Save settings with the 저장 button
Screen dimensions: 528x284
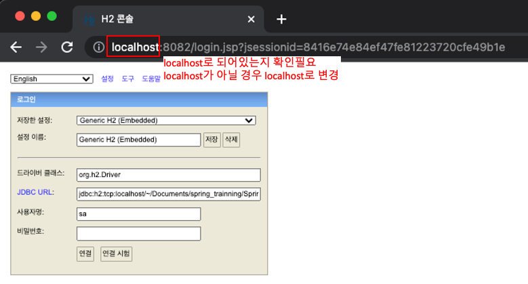pos(211,140)
